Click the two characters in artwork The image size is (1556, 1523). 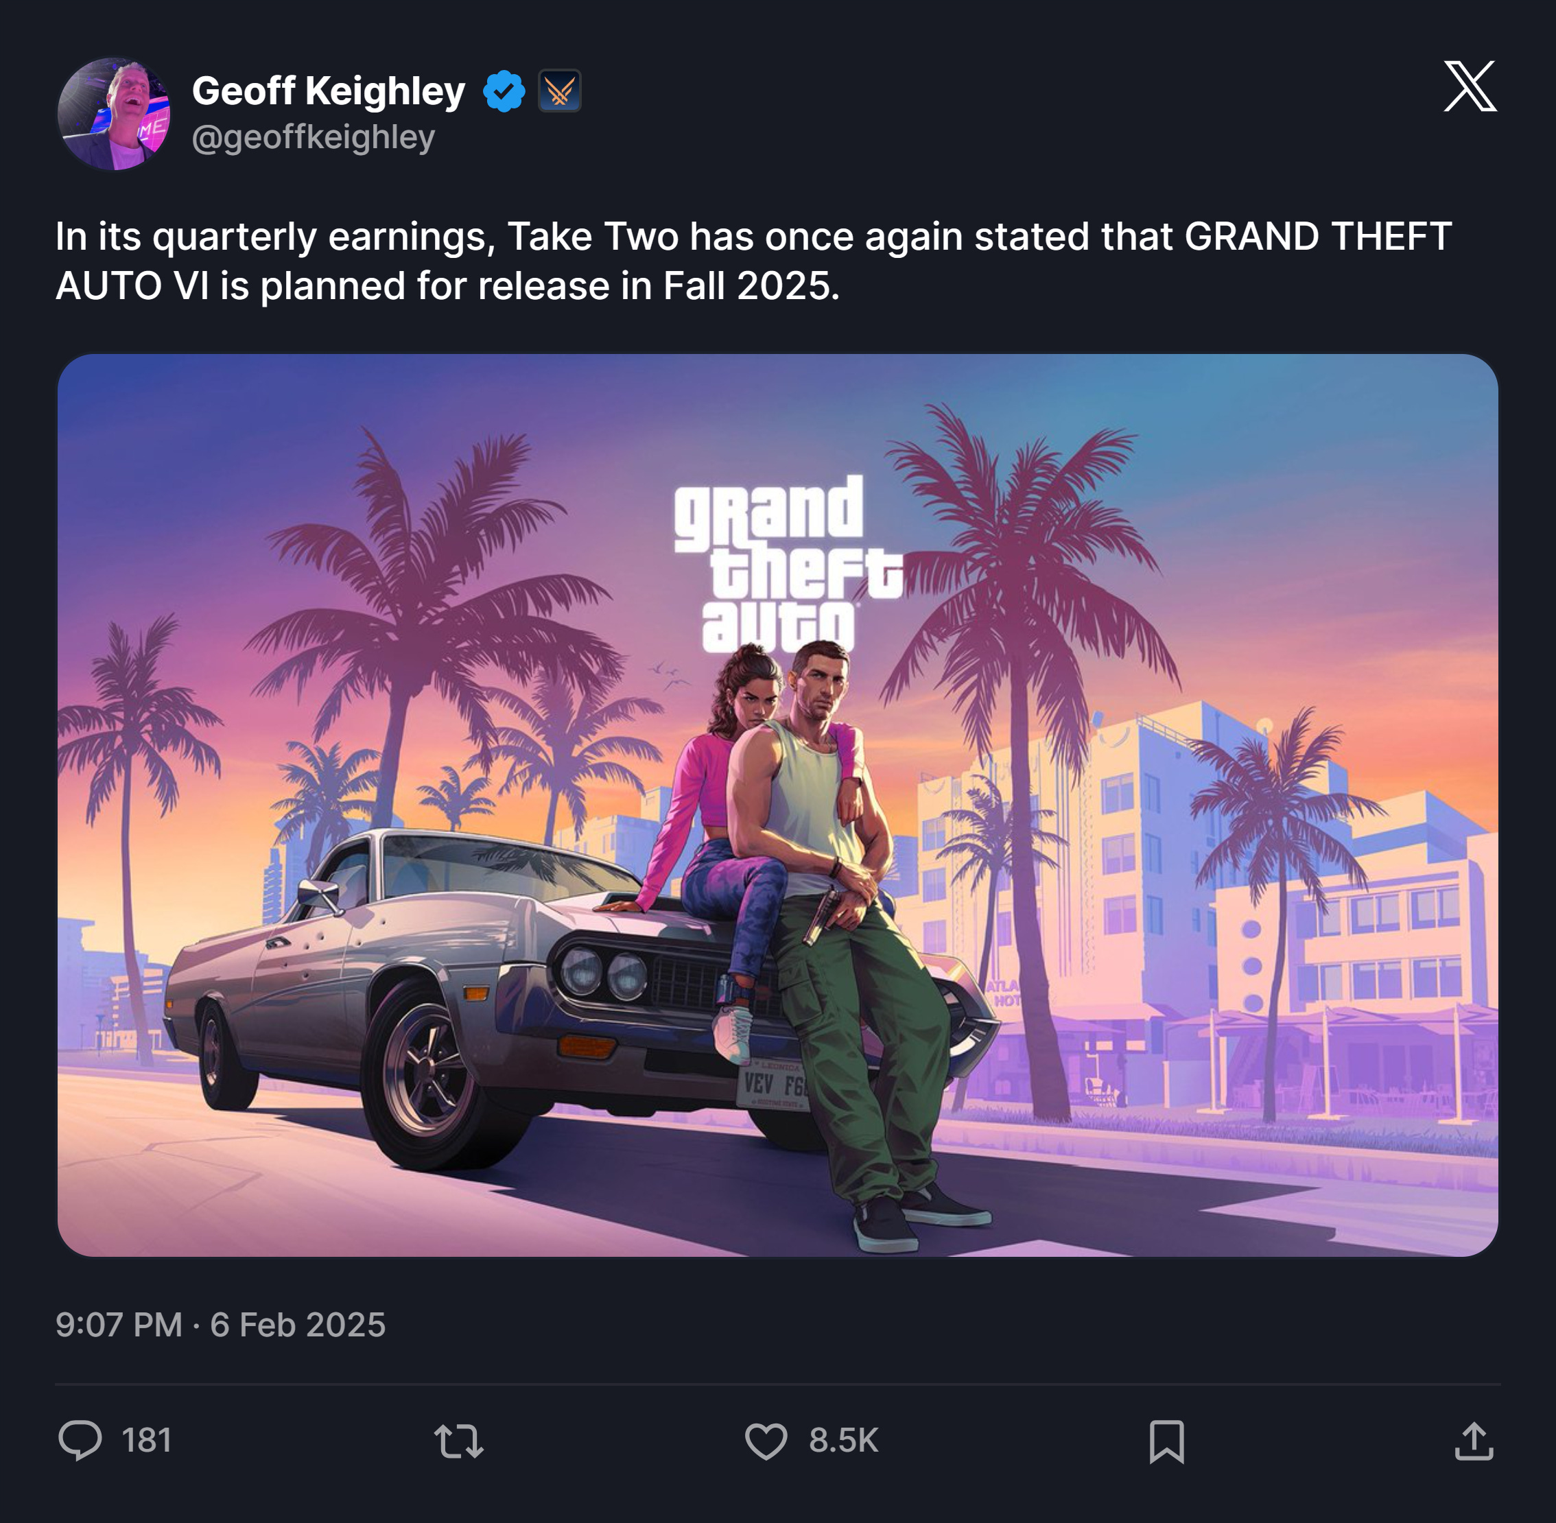808,944
